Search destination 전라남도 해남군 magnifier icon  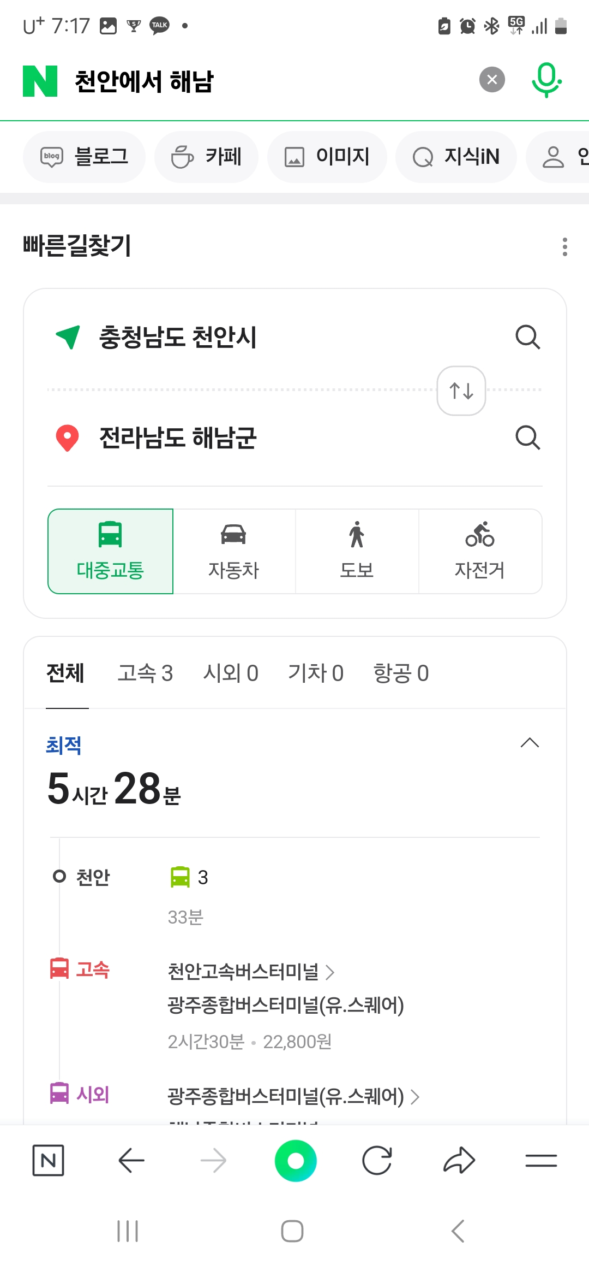click(x=527, y=438)
